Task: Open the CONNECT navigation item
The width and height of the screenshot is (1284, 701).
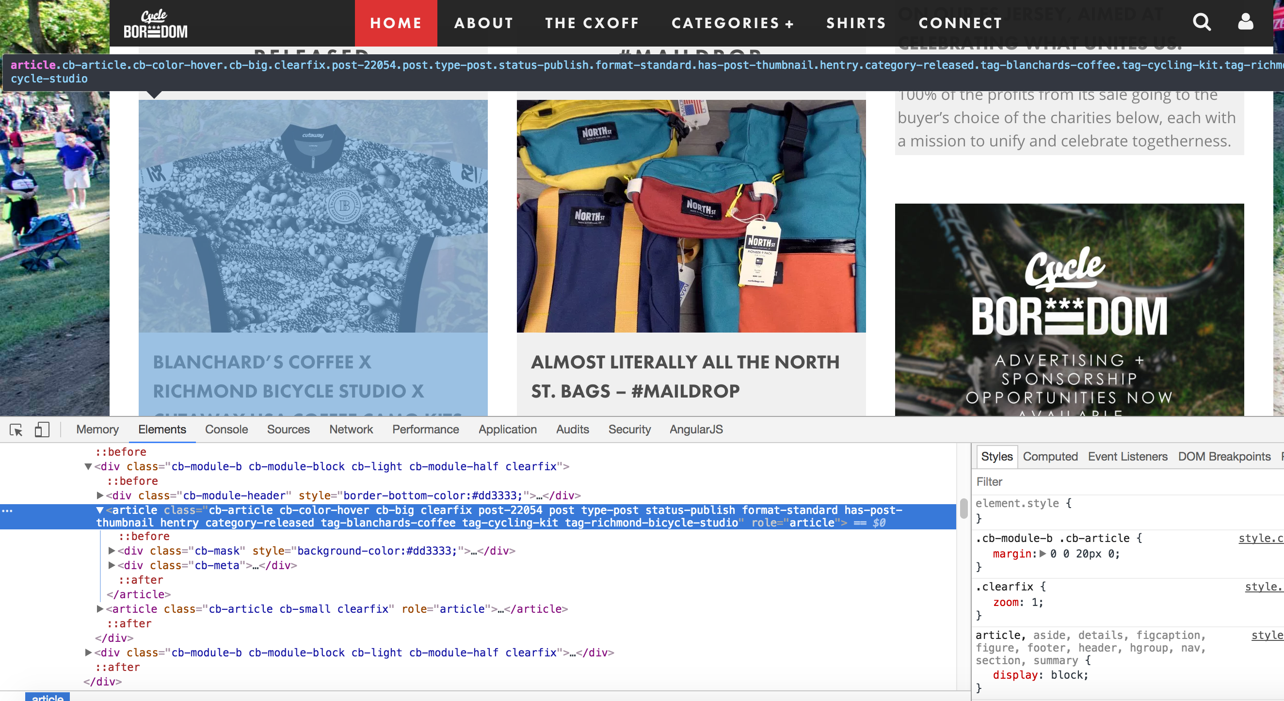Action: coord(960,23)
